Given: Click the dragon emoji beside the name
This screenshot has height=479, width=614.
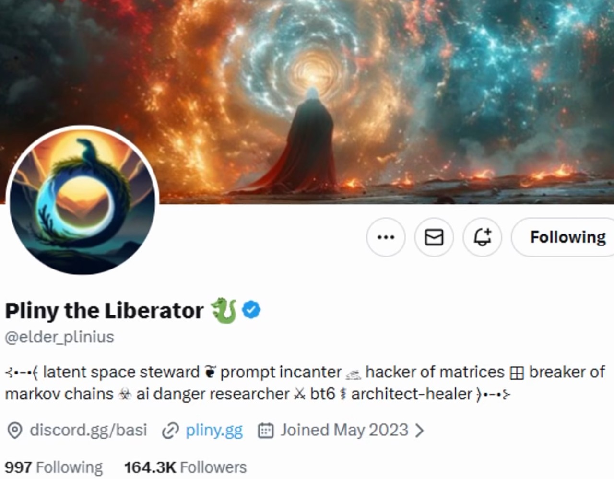Looking at the screenshot, I should tap(224, 310).
